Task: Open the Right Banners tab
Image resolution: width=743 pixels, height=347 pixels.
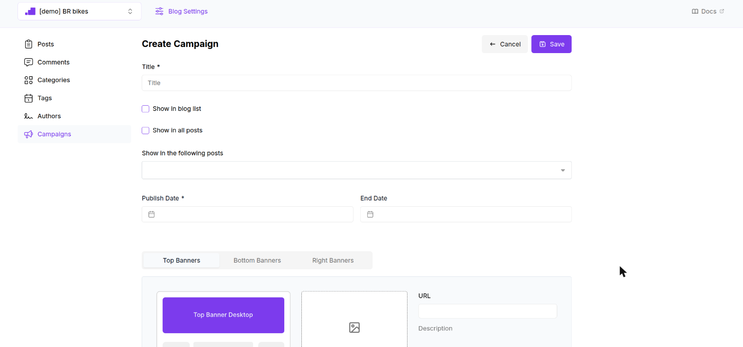Action: [333, 260]
